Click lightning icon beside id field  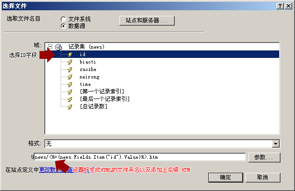point(70,55)
